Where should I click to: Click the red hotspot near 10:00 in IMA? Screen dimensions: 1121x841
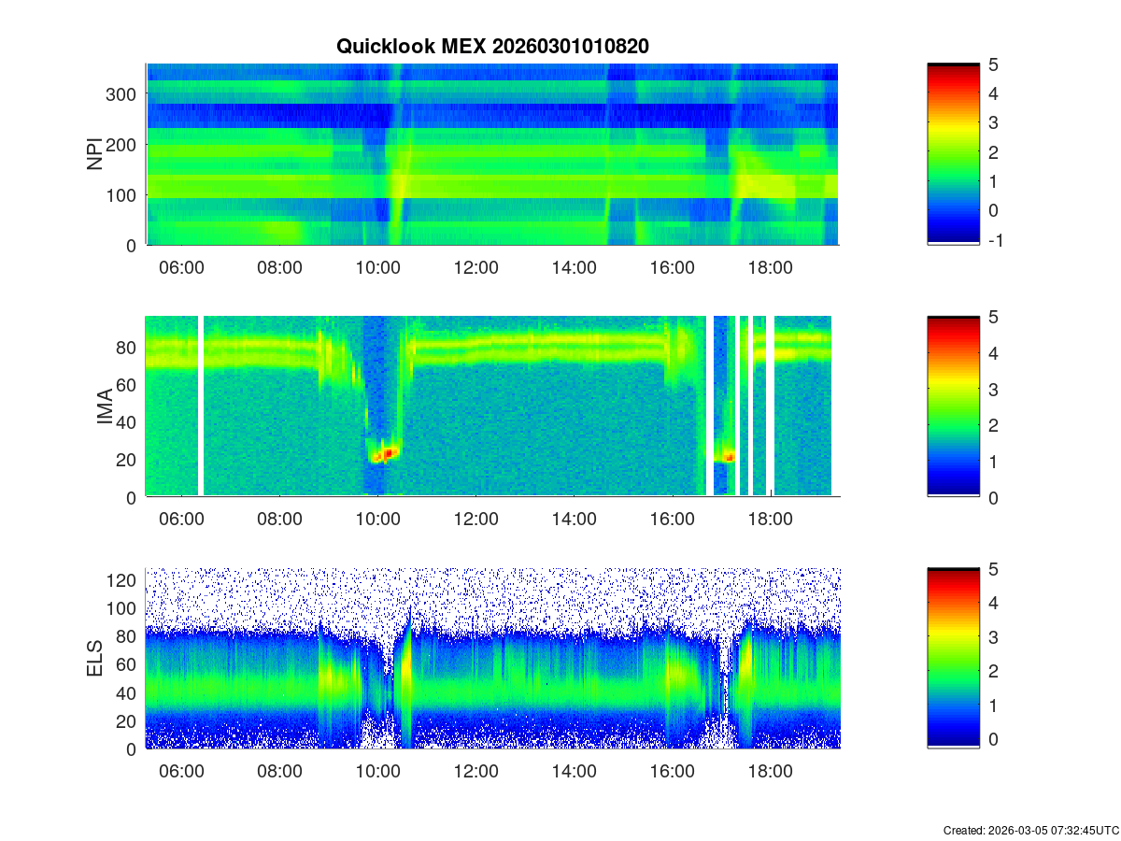pos(389,452)
